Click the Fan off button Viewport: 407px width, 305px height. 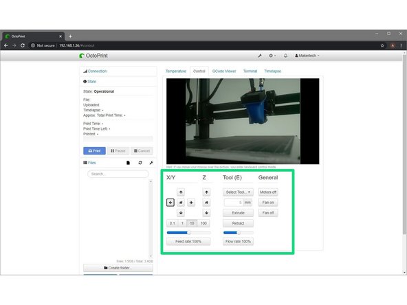[x=268, y=213]
